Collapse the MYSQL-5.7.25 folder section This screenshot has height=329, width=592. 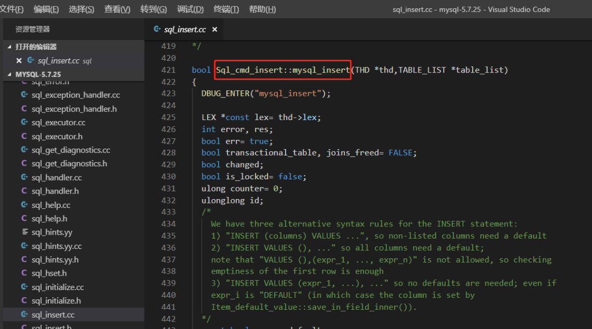click(73, 75)
